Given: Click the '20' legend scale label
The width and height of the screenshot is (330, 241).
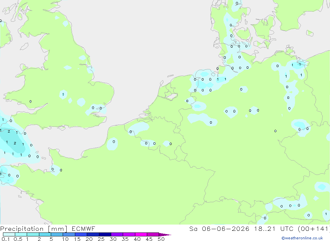Looking at the screenshot, I should 89,239.
